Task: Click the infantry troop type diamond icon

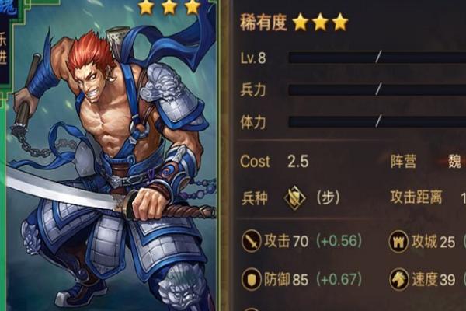Action: tap(294, 197)
